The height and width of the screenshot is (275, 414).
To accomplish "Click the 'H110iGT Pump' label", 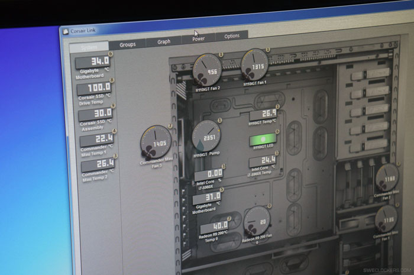I will click(x=206, y=154).
